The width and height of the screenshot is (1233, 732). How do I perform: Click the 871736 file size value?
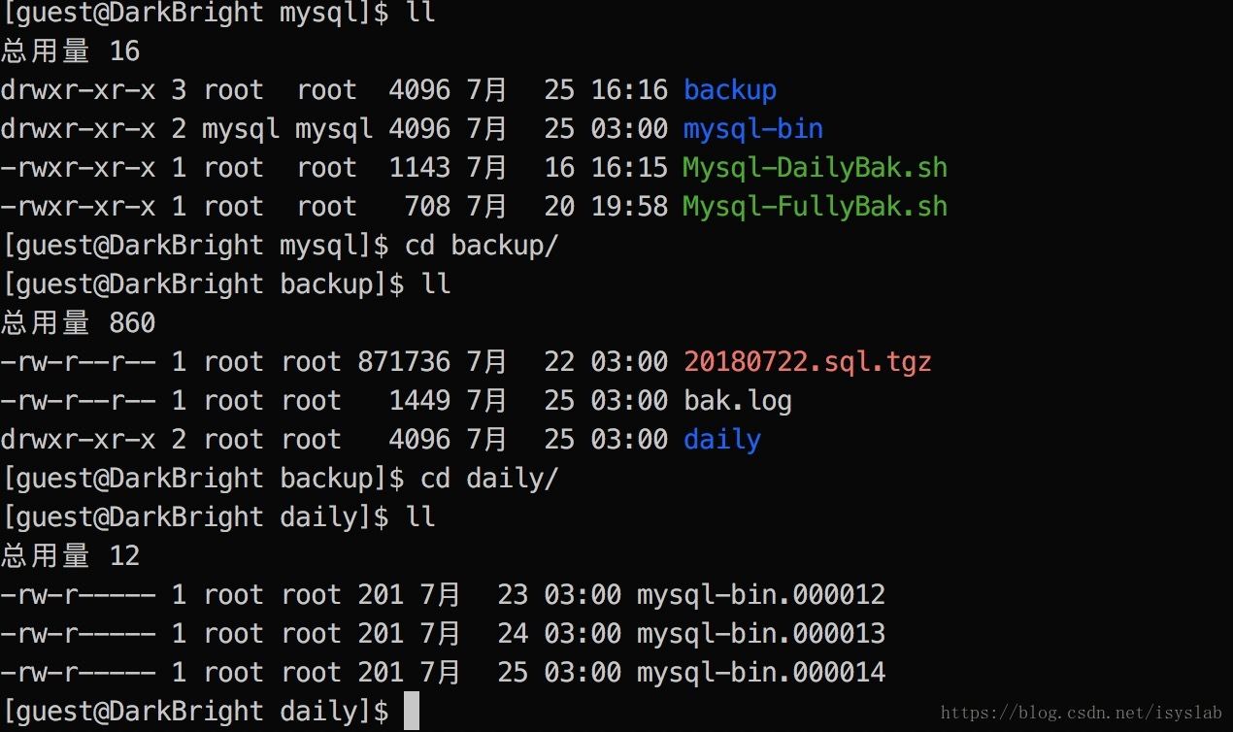pyautogui.click(x=403, y=362)
